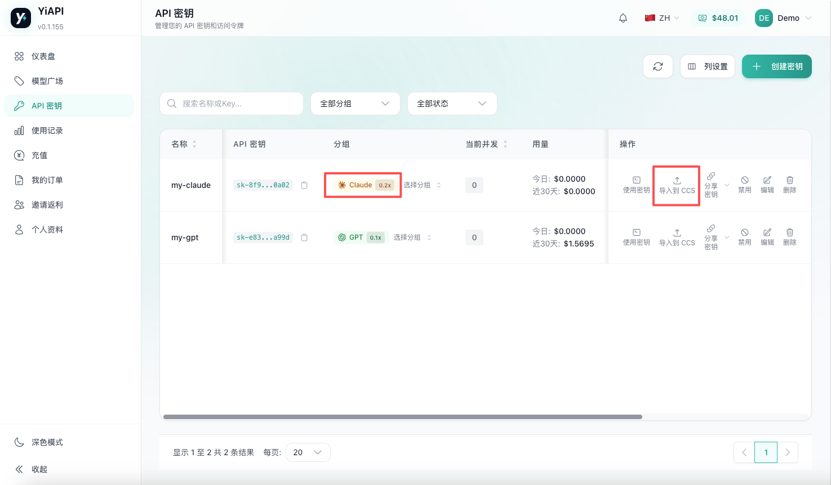831x485 pixels.
Task: Click the next page arrow
Action: pyautogui.click(x=788, y=452)
